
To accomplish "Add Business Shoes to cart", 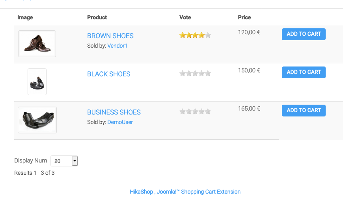I will coord(304,111).
